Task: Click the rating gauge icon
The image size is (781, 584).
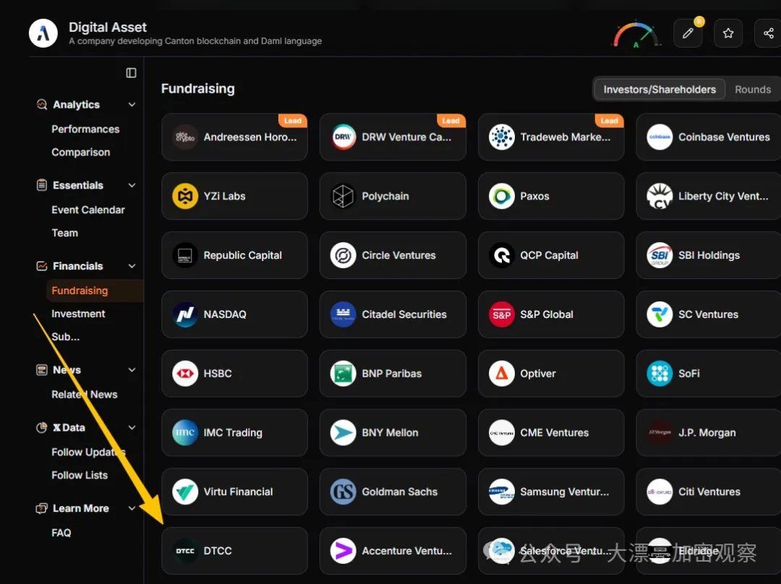Action: click(x=636, y=35)
